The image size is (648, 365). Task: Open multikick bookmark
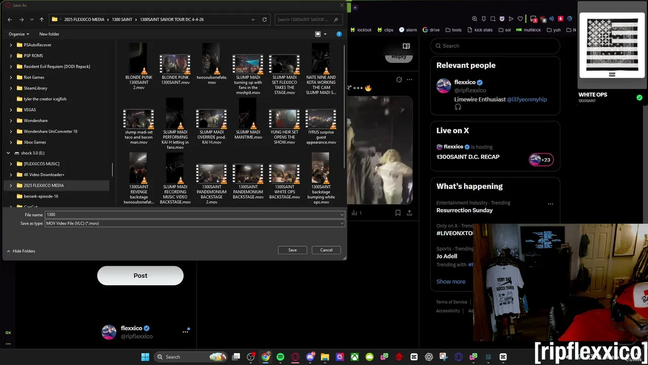[x=529, y=30]
